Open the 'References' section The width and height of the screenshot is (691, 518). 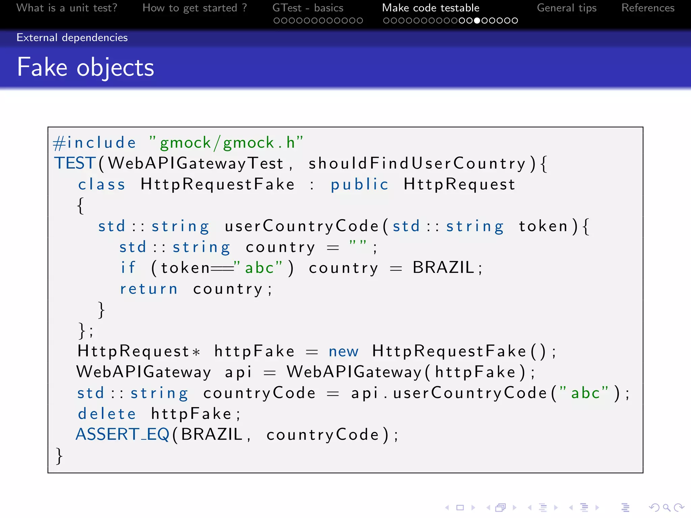click(648, 8)
